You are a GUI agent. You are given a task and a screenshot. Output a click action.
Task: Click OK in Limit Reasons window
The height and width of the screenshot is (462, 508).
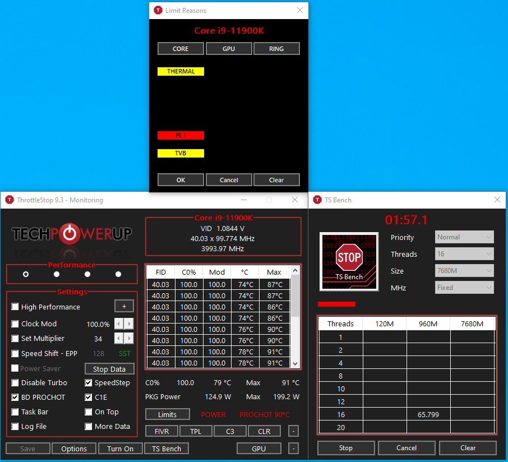point(181,180)
